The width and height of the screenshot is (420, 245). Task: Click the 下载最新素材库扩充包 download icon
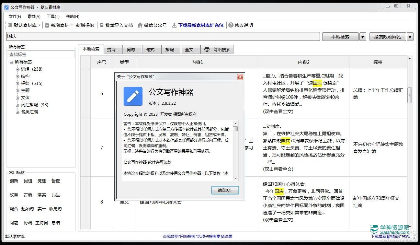(174, 25)
